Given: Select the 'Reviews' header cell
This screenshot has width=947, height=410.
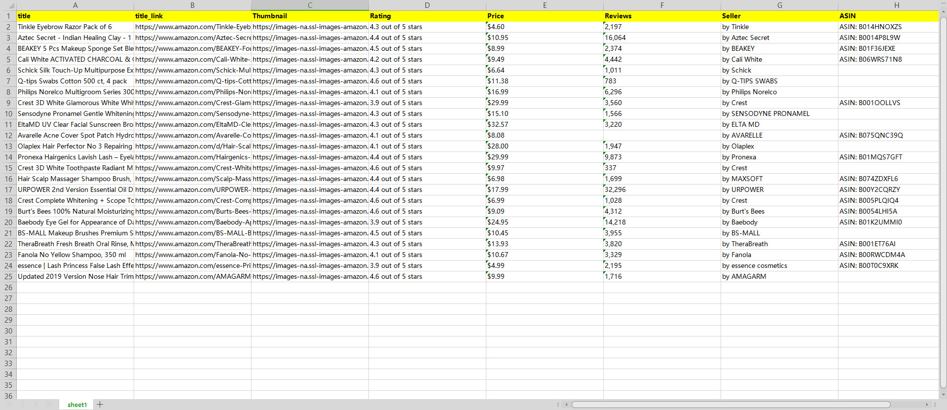Looking at the screenshot, I should pyautogui.click(x=662, y=16).
